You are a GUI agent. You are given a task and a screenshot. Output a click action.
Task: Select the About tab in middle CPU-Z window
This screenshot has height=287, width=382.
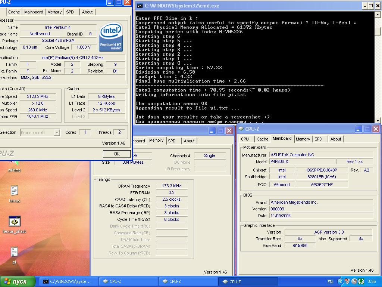(189, 141)
